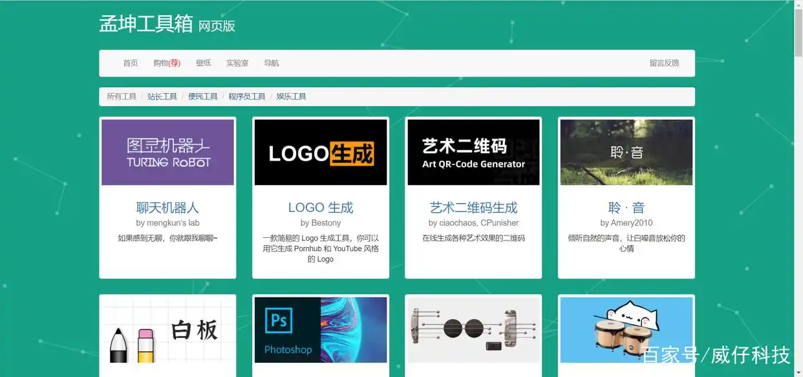803x377 pixels.
Task: Click the virtual guitar strings thumbnail
Action: (473, 330)
